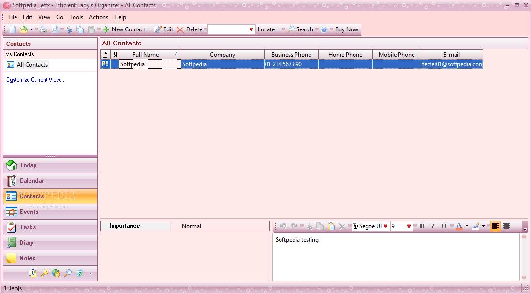
Task: Click the Print Preview icon
Action: coord(55,29)
